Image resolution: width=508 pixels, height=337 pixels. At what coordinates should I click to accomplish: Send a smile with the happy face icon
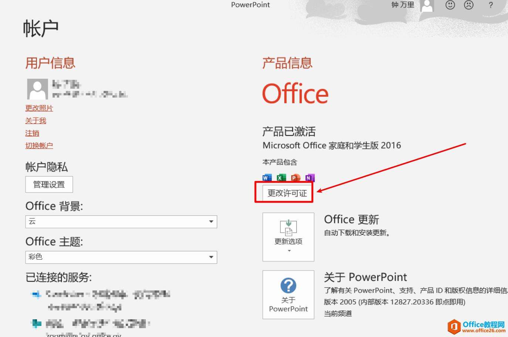pyautogui.click(x=450, y=5)
